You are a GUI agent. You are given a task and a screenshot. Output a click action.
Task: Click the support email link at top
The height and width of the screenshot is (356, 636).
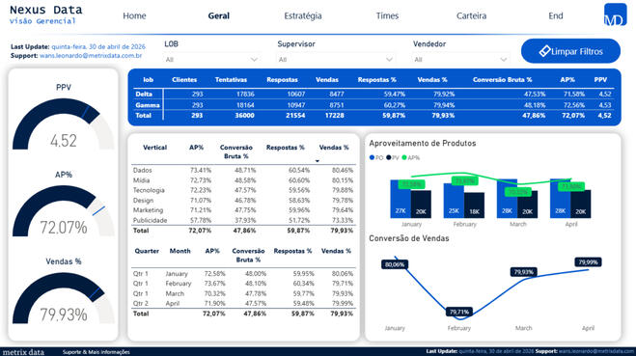click(x=91, y=56)
